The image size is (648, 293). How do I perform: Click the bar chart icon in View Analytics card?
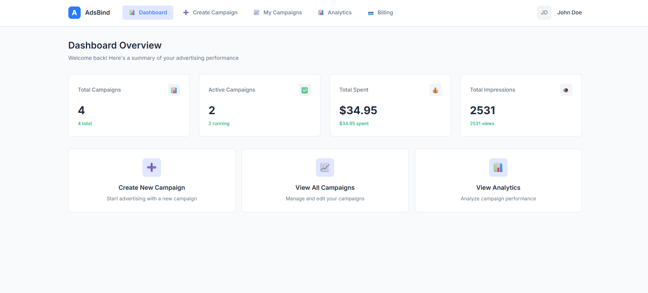[498, 168]
